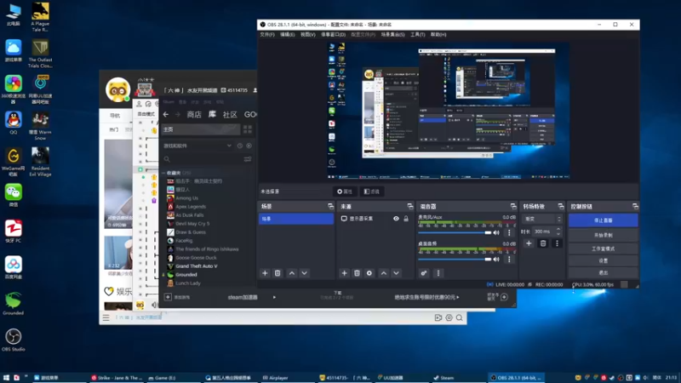Open WeChat desktop icon

click(13, 195)
